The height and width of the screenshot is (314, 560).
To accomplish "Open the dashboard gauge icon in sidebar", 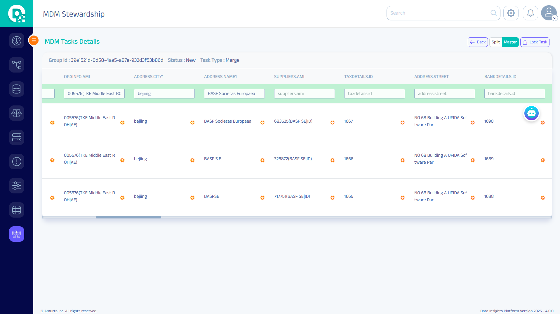I will [x=17, y=41].
